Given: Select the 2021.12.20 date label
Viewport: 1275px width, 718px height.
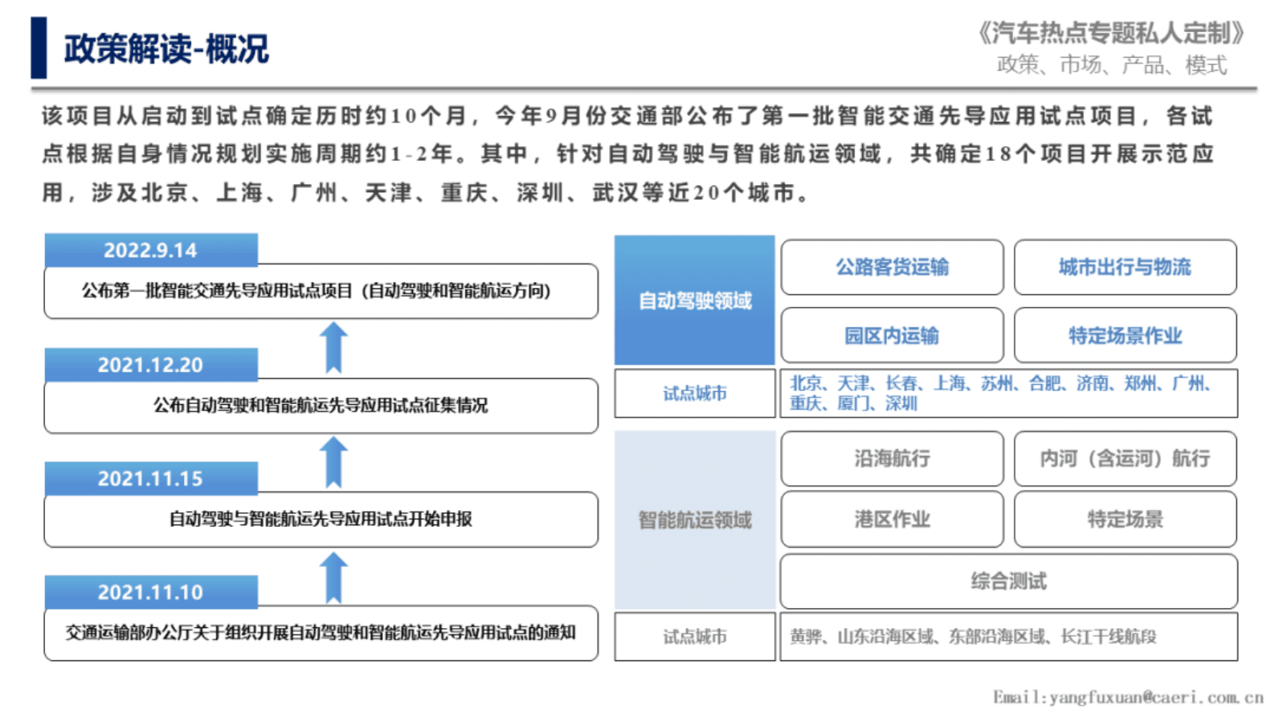Looking at the screenshot, I should [151, 365].
